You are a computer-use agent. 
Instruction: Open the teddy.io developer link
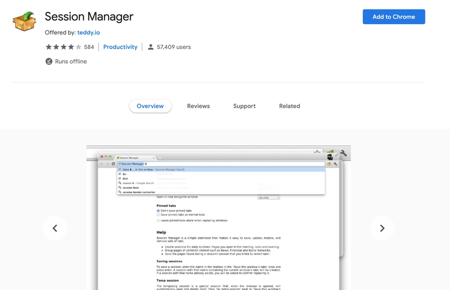click(x=88, y=33)
